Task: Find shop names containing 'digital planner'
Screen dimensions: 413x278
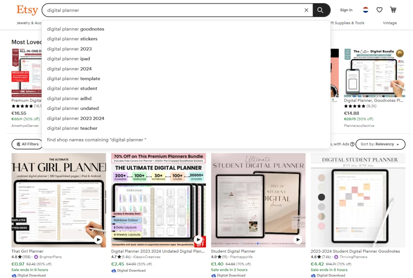Action: (x=96, y=140)
